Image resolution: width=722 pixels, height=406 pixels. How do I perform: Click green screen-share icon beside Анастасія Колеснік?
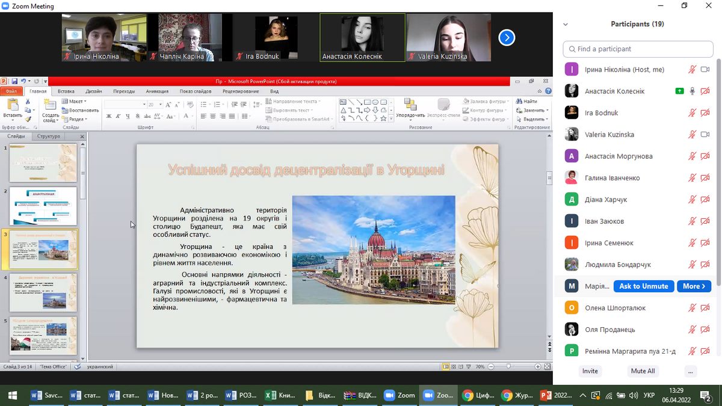click(x=679, y=91)
